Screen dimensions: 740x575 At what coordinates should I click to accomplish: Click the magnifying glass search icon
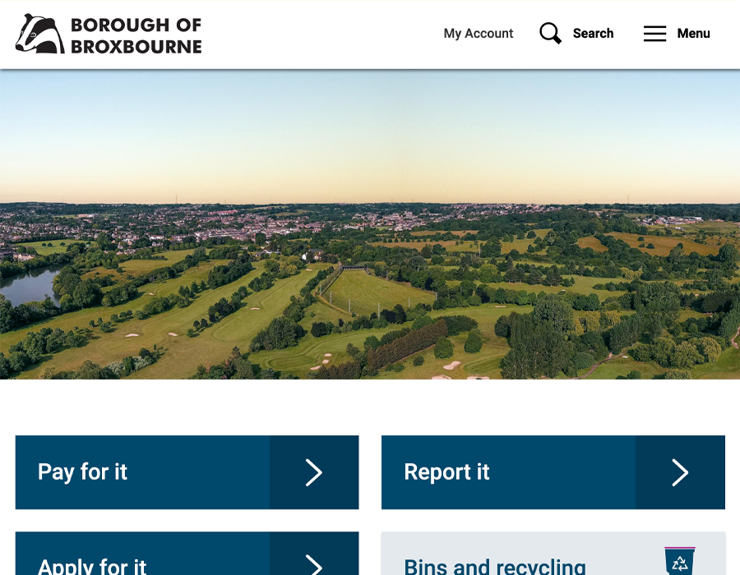[x=550, y=34]
